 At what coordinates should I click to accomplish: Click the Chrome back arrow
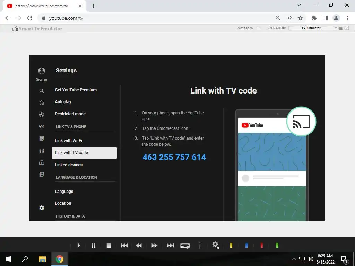pyautogui.click(x=8, y=18)
